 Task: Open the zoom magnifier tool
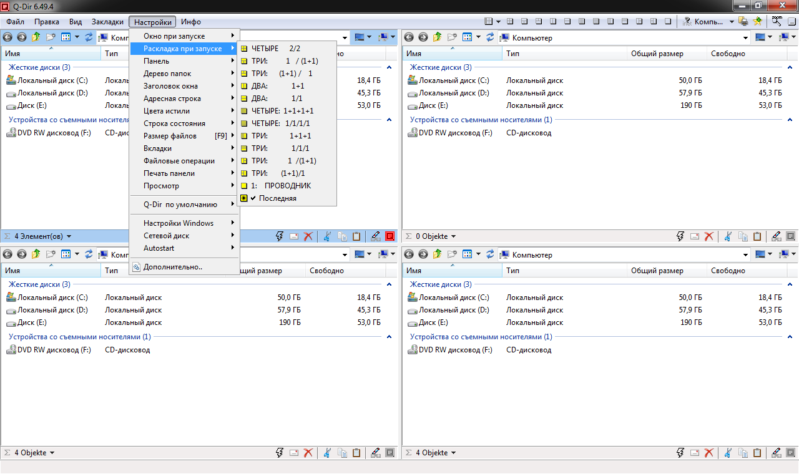tap(777, 21)
